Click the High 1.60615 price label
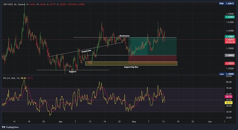Image resolution: width=238 pixels, height=130 pixels. pos(227,3)
